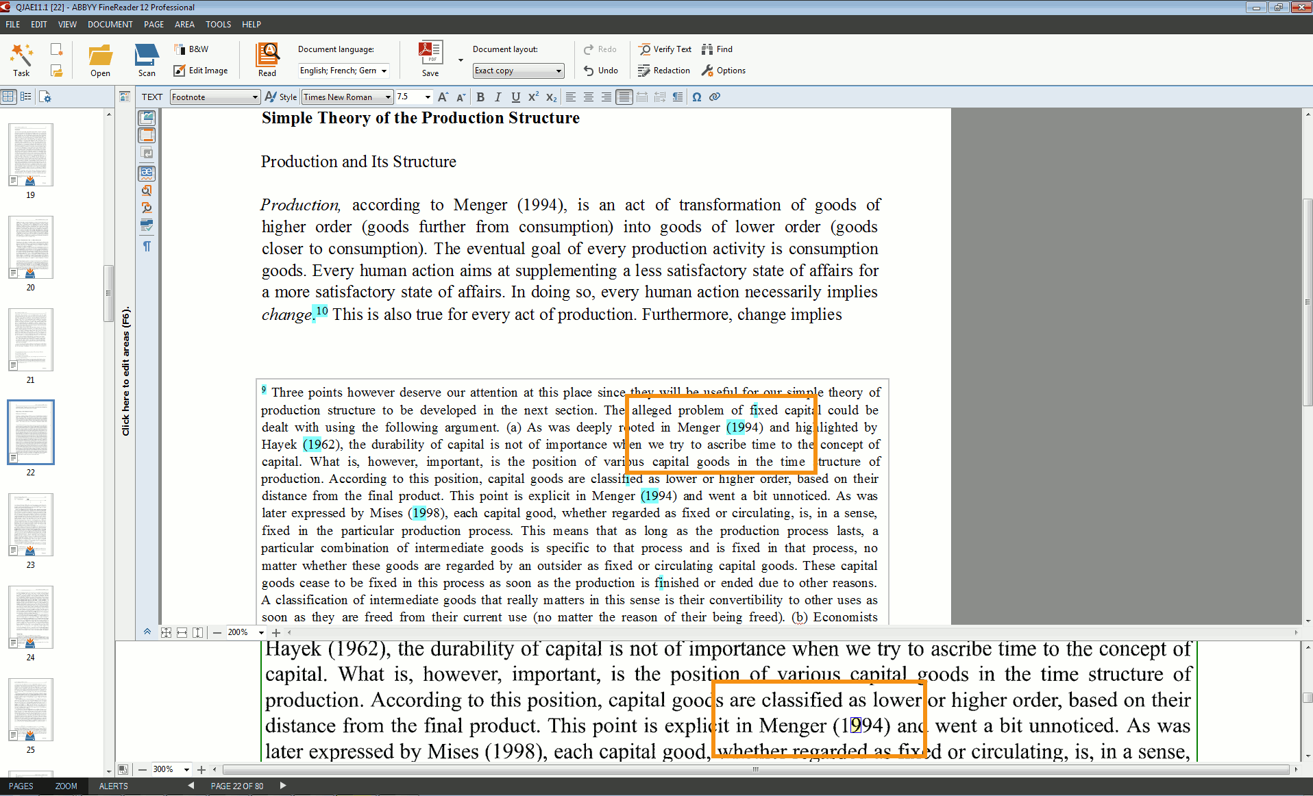Open the Find tool
Screen dimensions: 1313x796
tap(717, 49)
